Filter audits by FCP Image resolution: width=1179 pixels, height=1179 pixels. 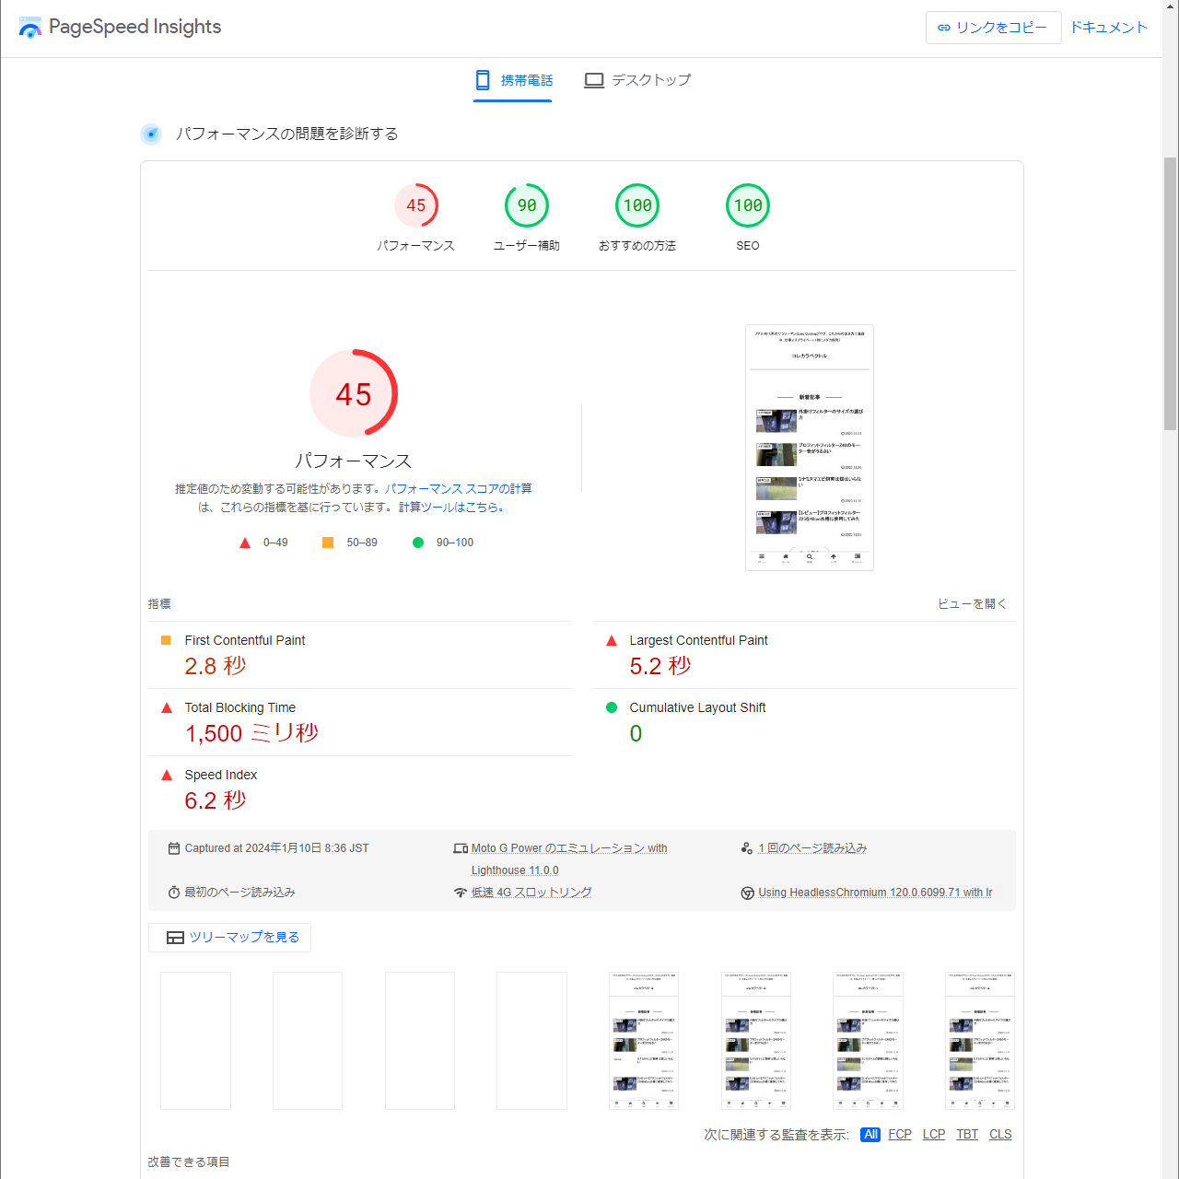point(900,1135)
